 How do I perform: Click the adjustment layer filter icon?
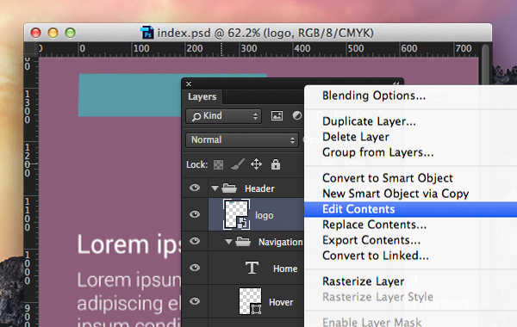297,115
